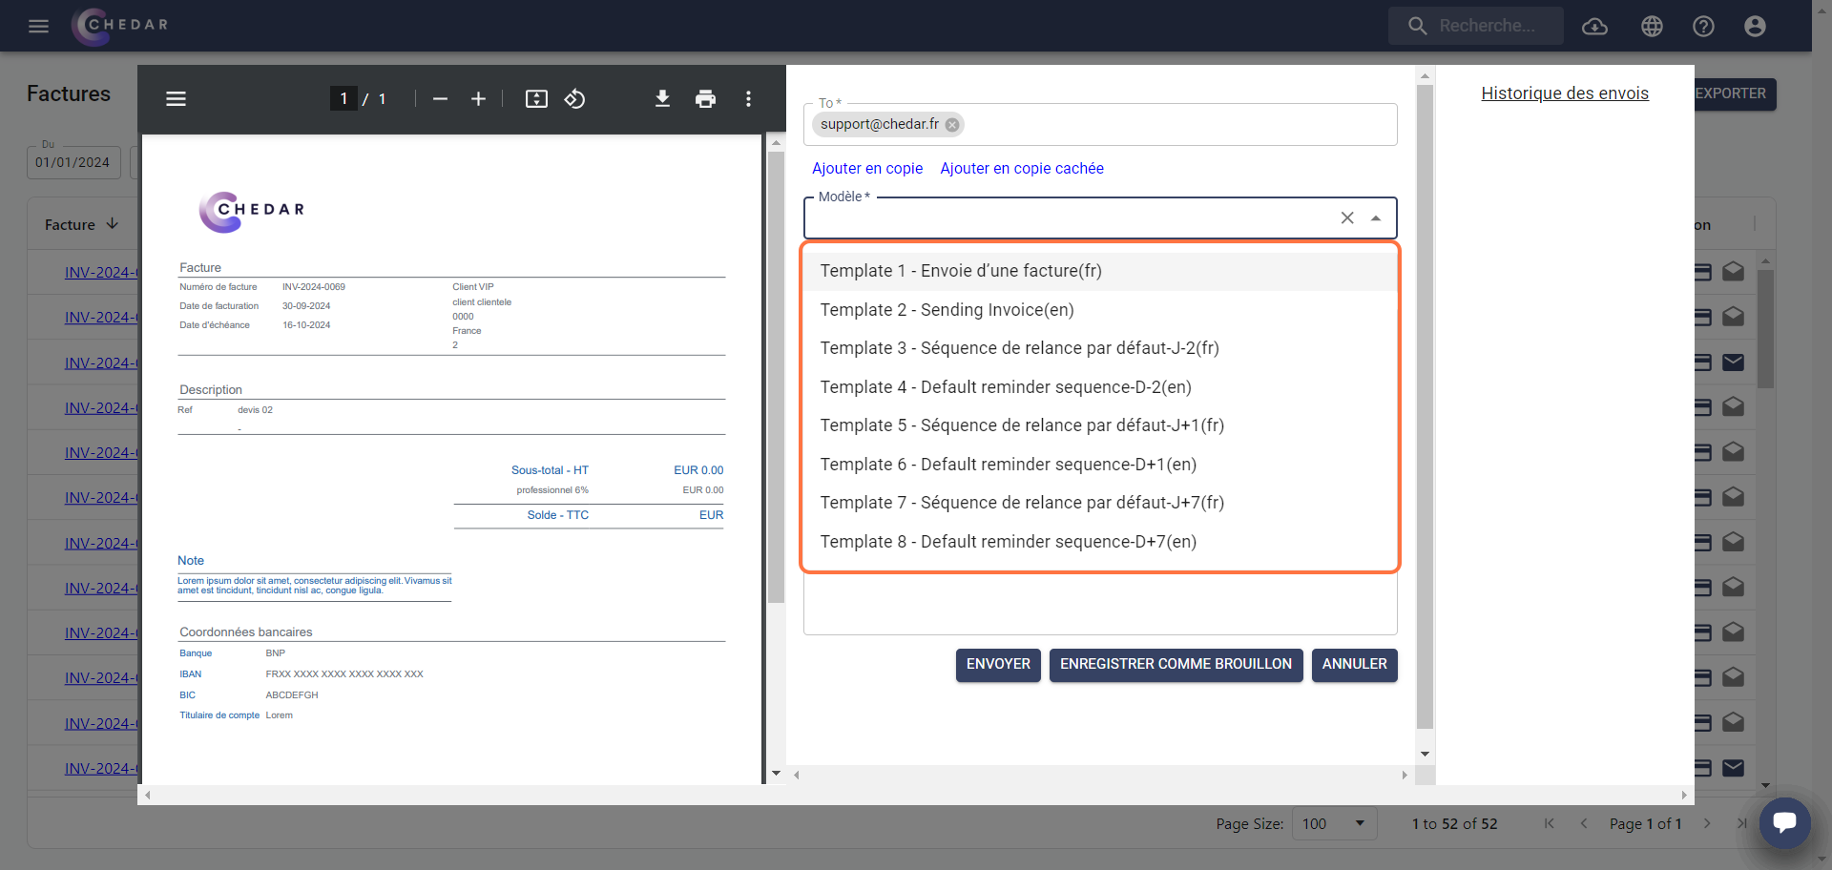The image size is (1832, 870).
Task: Fit the PDF to page
Action: pos(536,99)
